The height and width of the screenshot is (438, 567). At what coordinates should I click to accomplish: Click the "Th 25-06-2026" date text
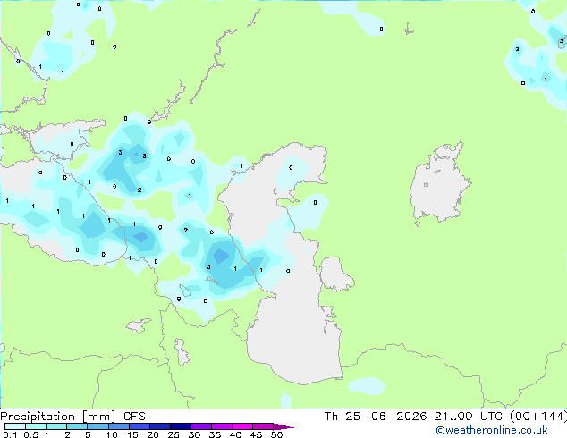376,417
